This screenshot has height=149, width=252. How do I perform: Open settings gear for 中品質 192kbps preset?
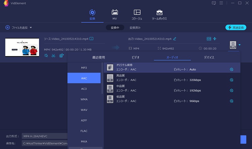(232, 90)
